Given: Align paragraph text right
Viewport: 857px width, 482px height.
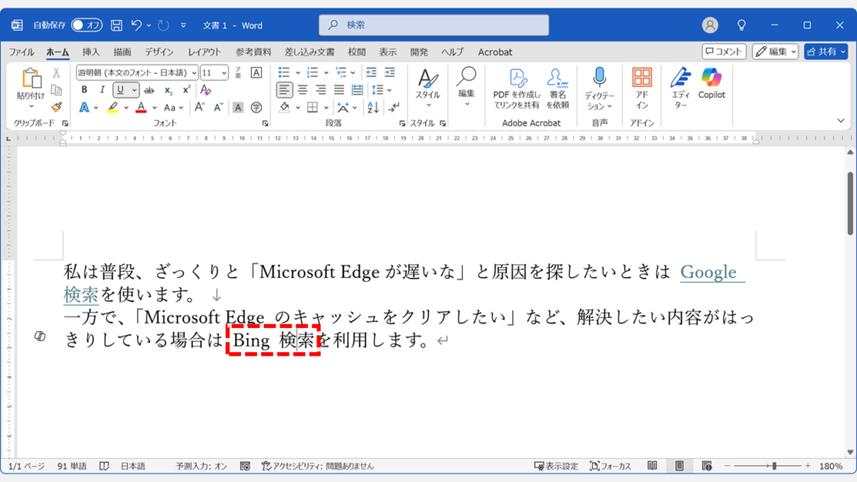Looking at the screenshot, I should click(321, 90).
